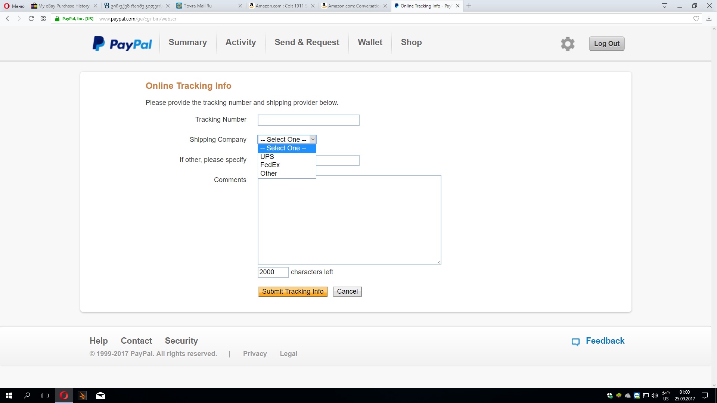
Task: Open browser downloads icon
Action: (x=708, y=19)
